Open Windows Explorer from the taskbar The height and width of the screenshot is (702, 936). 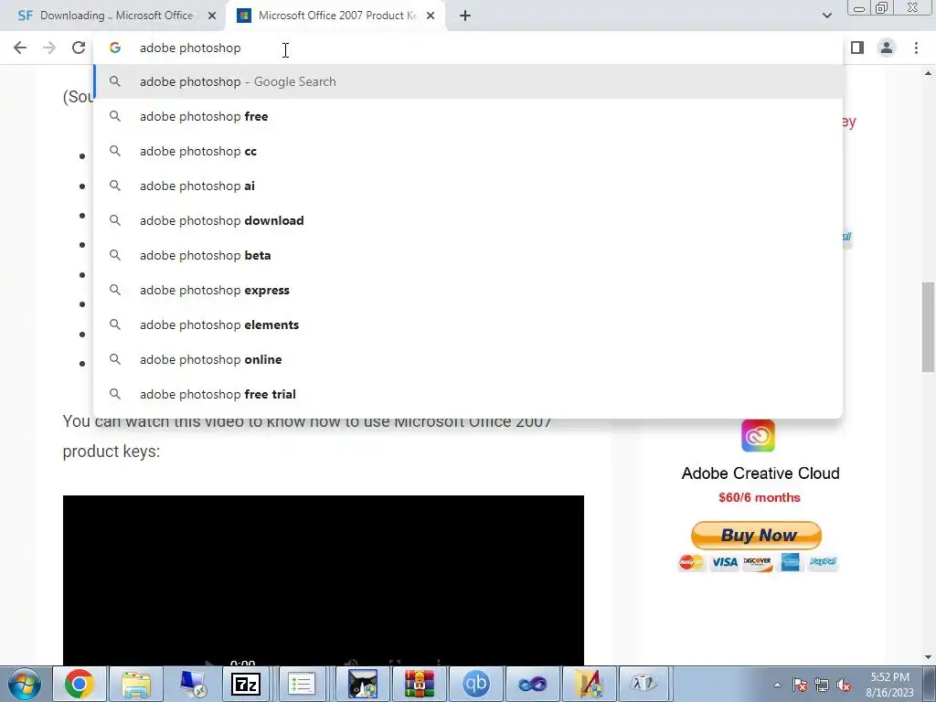click(x=135, y=684)
